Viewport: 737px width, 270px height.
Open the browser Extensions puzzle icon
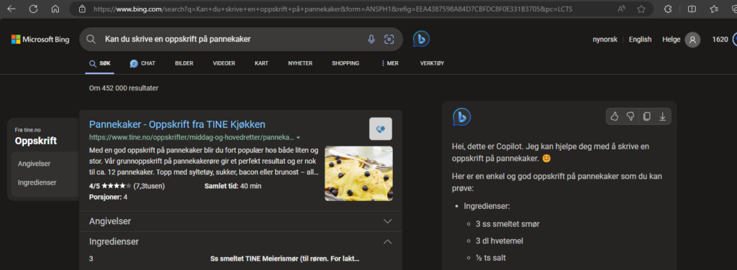(x=668, y=9)
